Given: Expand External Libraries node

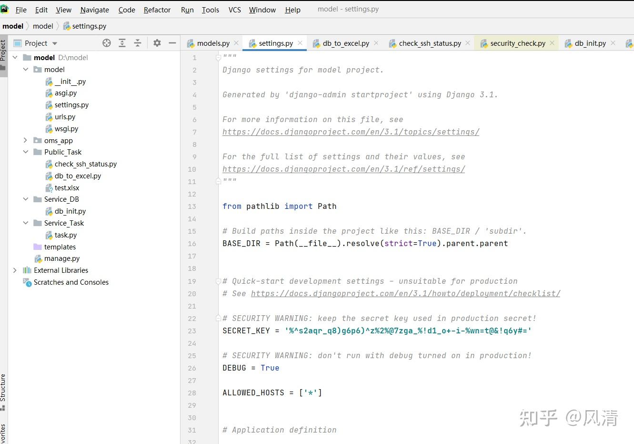Looking at the screenshot, I should pos(15,270).
